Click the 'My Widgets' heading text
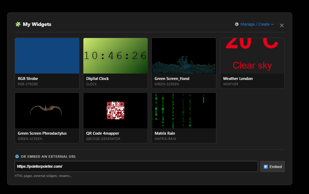Viewport: 309px width, 194px height. point(37,24)
